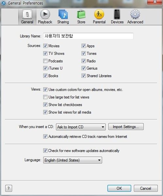Toggle automatic software update checking
The image size is (163, 196).
(x=45, y=150)
